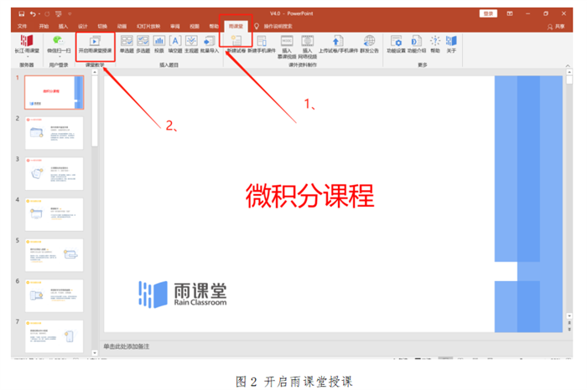Click the slide panel scroll-up arrow

[94, 72]
